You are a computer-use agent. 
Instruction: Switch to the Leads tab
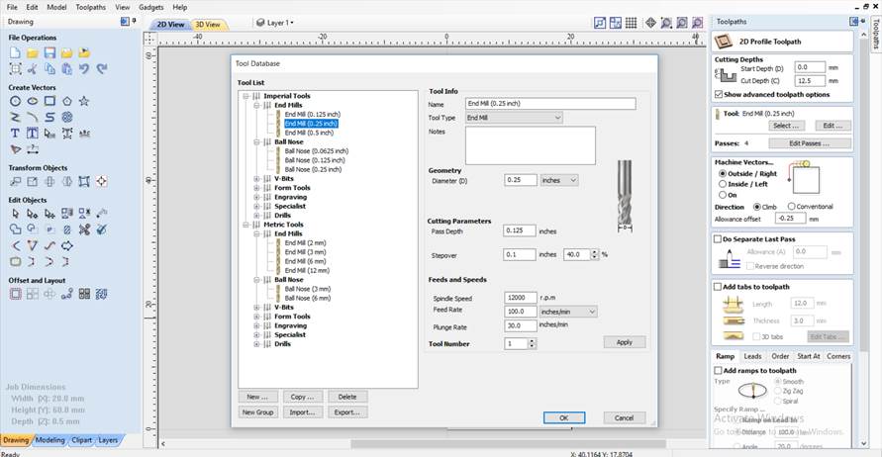click(x=752, y=356)
